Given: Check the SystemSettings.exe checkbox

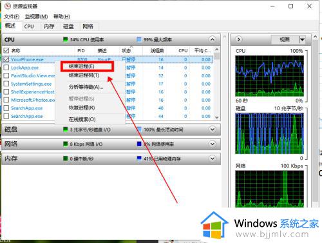Looking at the screenshot, I should coord(6,84).
